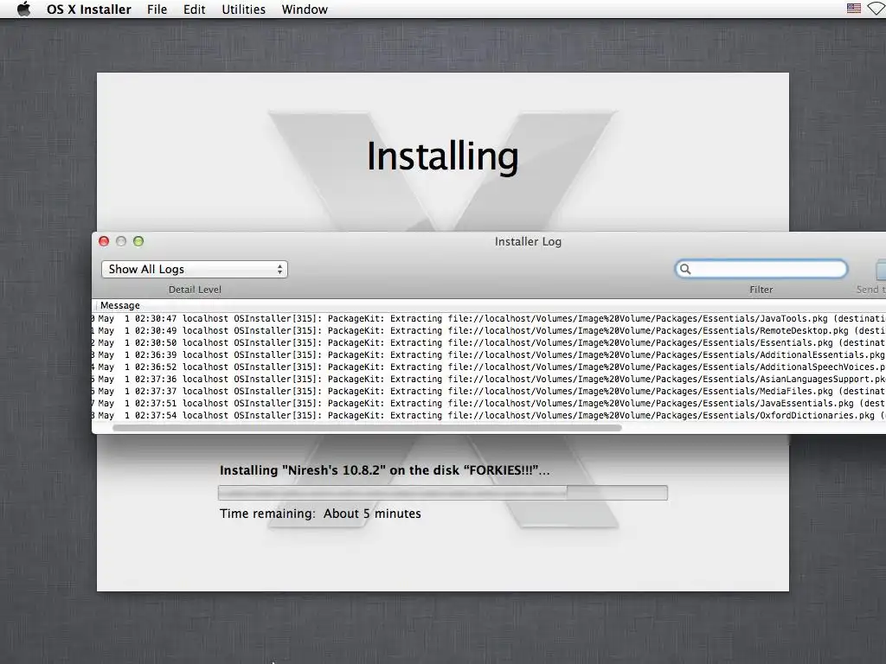Select the AdditionalSpeechVoices log row
The image size is (886, 664).
click(x=489, y=367)
